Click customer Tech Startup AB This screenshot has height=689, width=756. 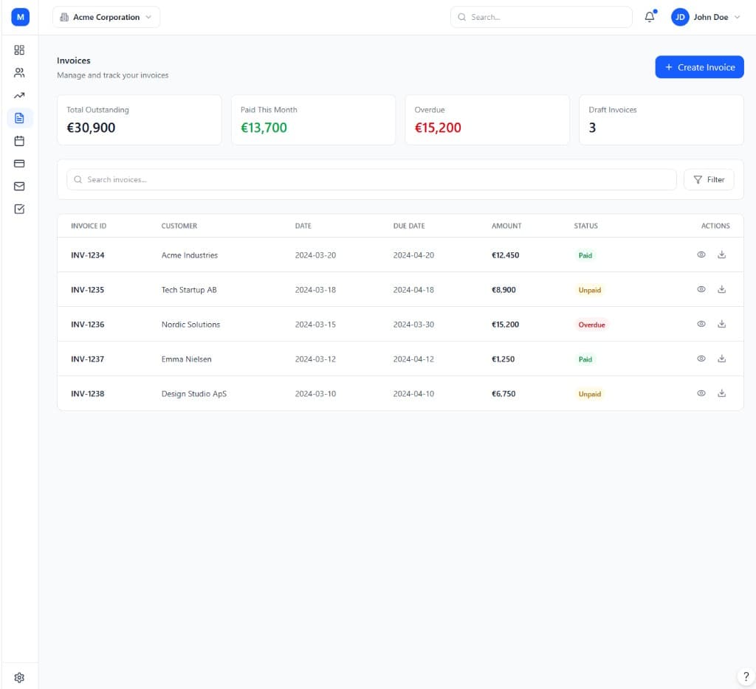coord(189,290)
